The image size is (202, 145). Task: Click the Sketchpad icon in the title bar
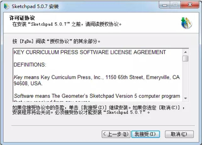click(x=7, y=6)
